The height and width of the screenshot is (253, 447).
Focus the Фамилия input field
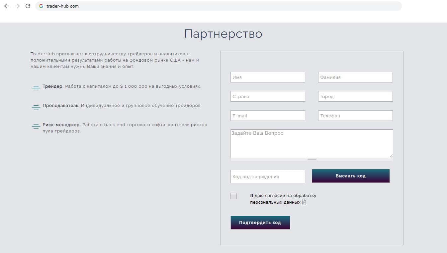pos(355,77)
